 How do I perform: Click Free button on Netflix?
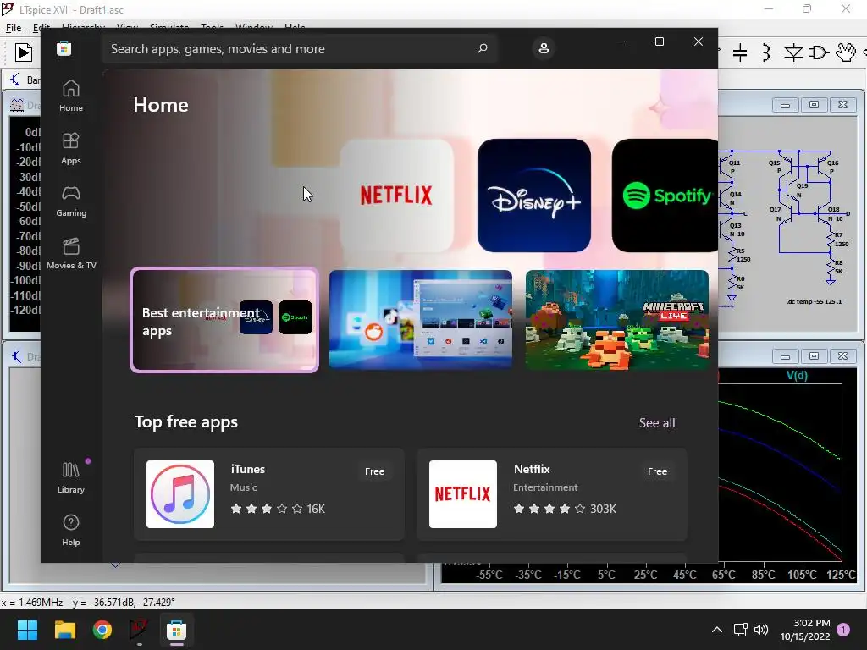tap(657, 471)
